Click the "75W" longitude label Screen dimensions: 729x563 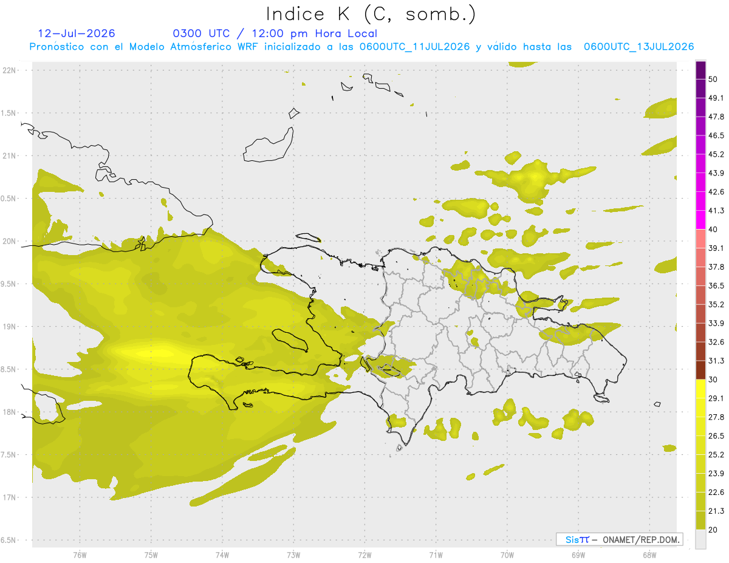point(151,554)
